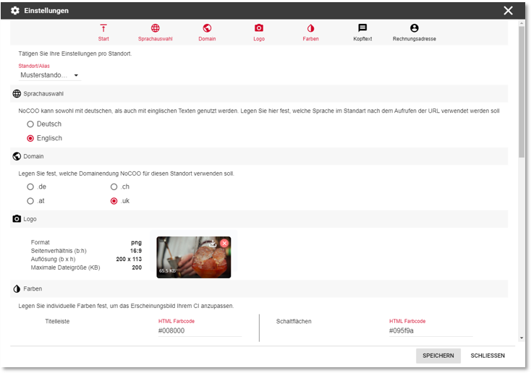Click the Sprachauswahl section header text
The width and height of the screenshot is (531, 373).
pos(43,94)
